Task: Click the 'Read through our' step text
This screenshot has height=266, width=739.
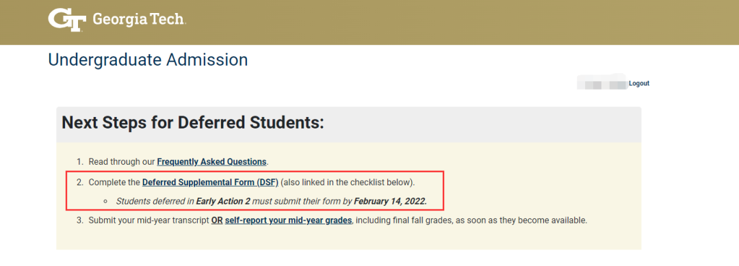Action: (x=122, y=161)
